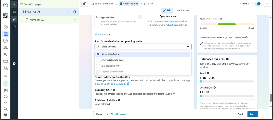Click the audience definition gauge bar

(227, 24)
